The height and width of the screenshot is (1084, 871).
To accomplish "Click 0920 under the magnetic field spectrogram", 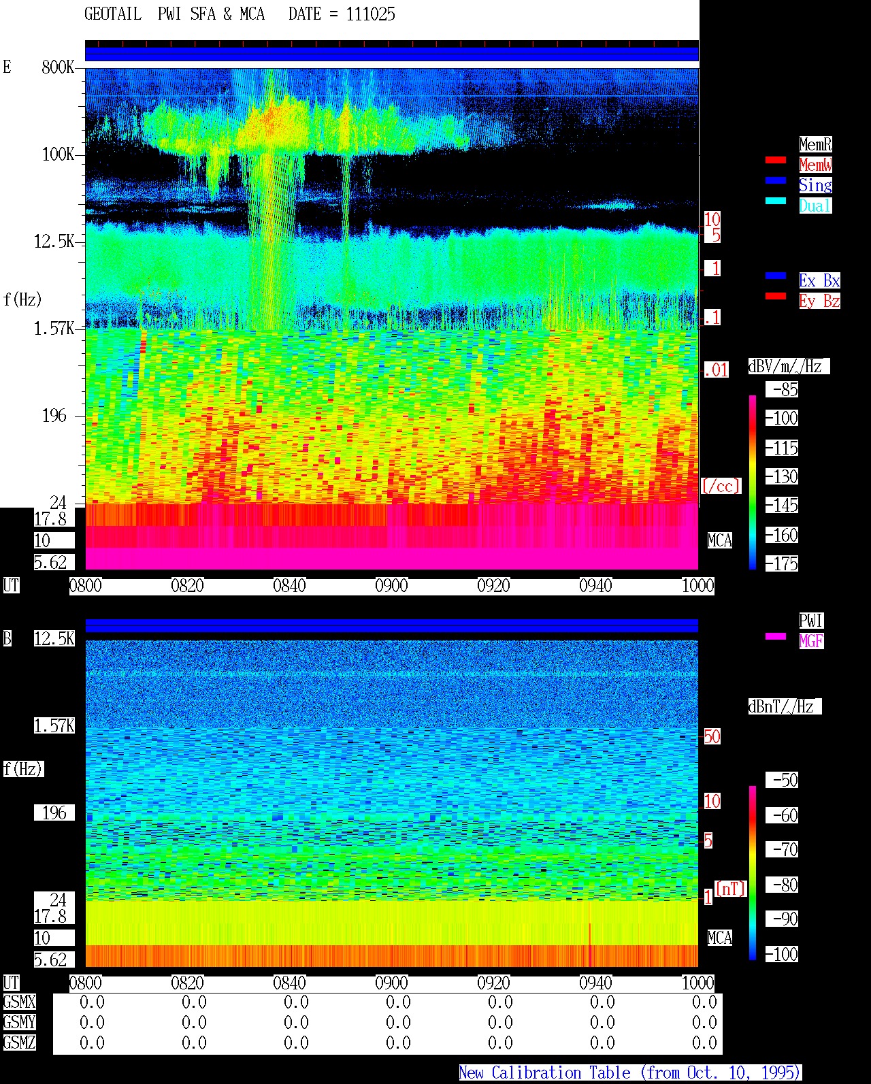I will [493, 983].
